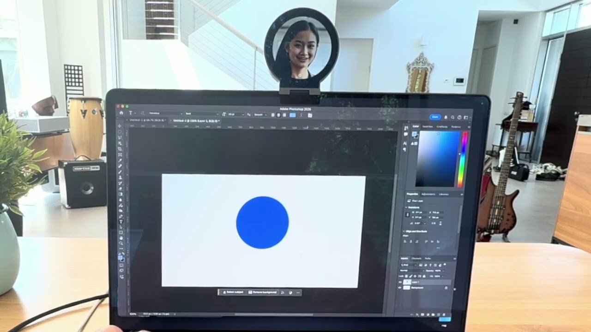The width and height of the screenshot is (591, 332).
Task: Select the Horizontal Type tool
Action: (121, 222)
